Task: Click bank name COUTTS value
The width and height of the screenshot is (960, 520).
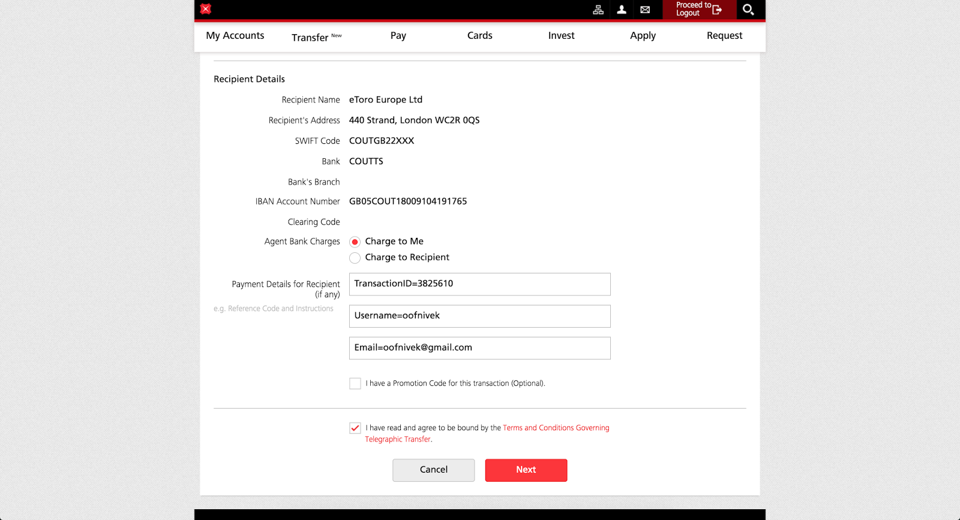Action: pyautogui.click(x=366, y=162)
